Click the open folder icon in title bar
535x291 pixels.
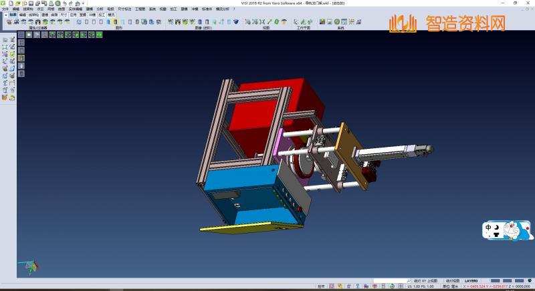(x=18, y=3)
